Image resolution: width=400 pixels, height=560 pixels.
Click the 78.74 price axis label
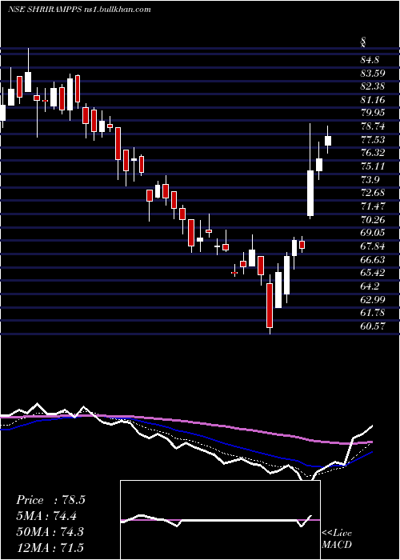373,126
